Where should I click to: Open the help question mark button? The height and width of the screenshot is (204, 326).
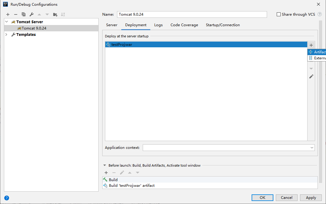coord(7,198)
